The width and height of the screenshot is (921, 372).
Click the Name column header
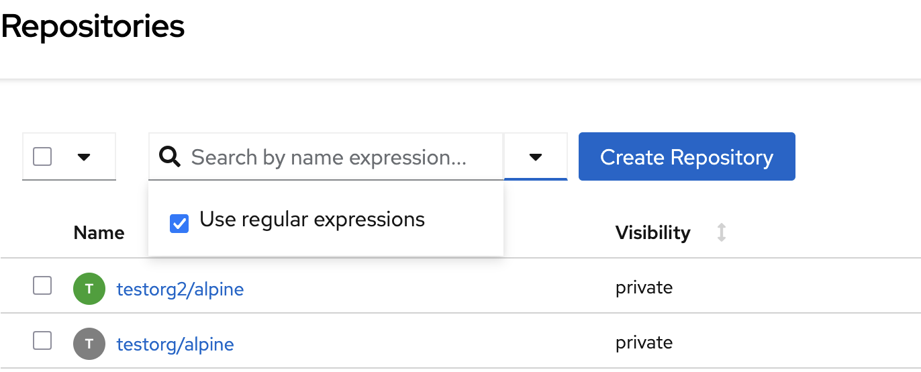click(99, 233)
